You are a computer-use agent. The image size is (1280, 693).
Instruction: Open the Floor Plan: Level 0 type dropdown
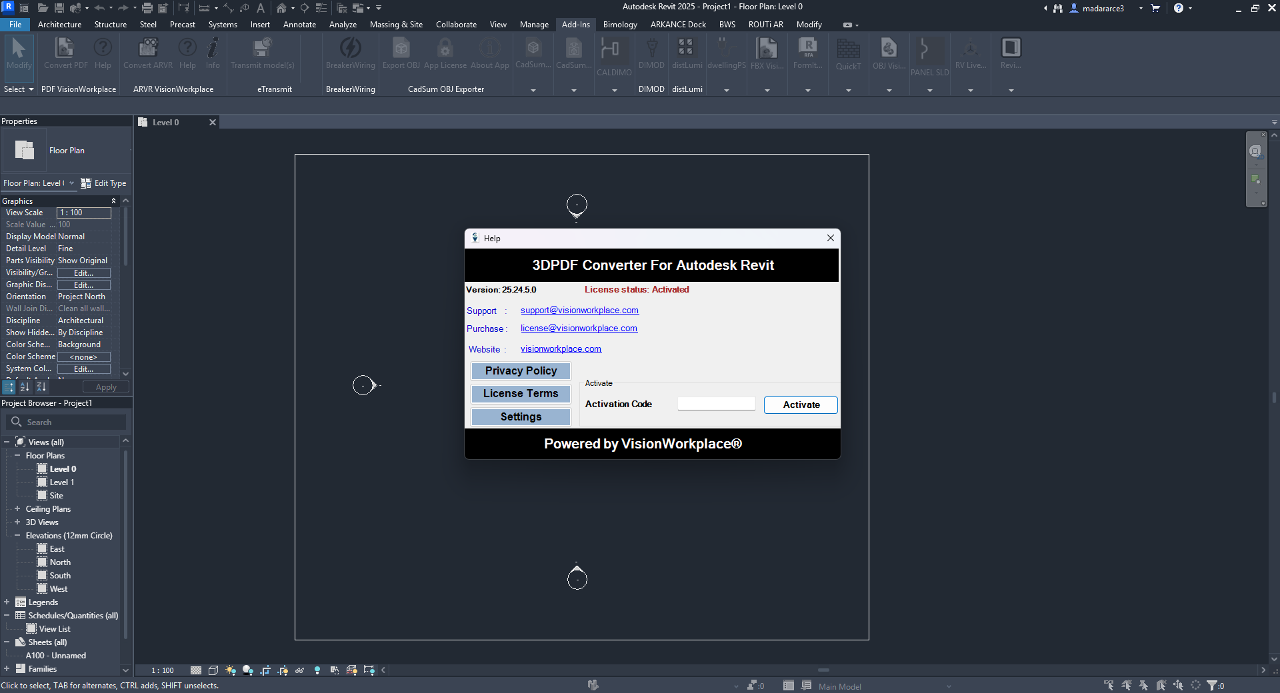point(39,183)
